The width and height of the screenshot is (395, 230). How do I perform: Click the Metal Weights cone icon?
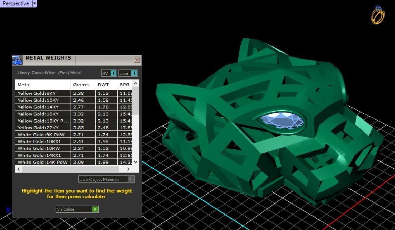point(17,60)
